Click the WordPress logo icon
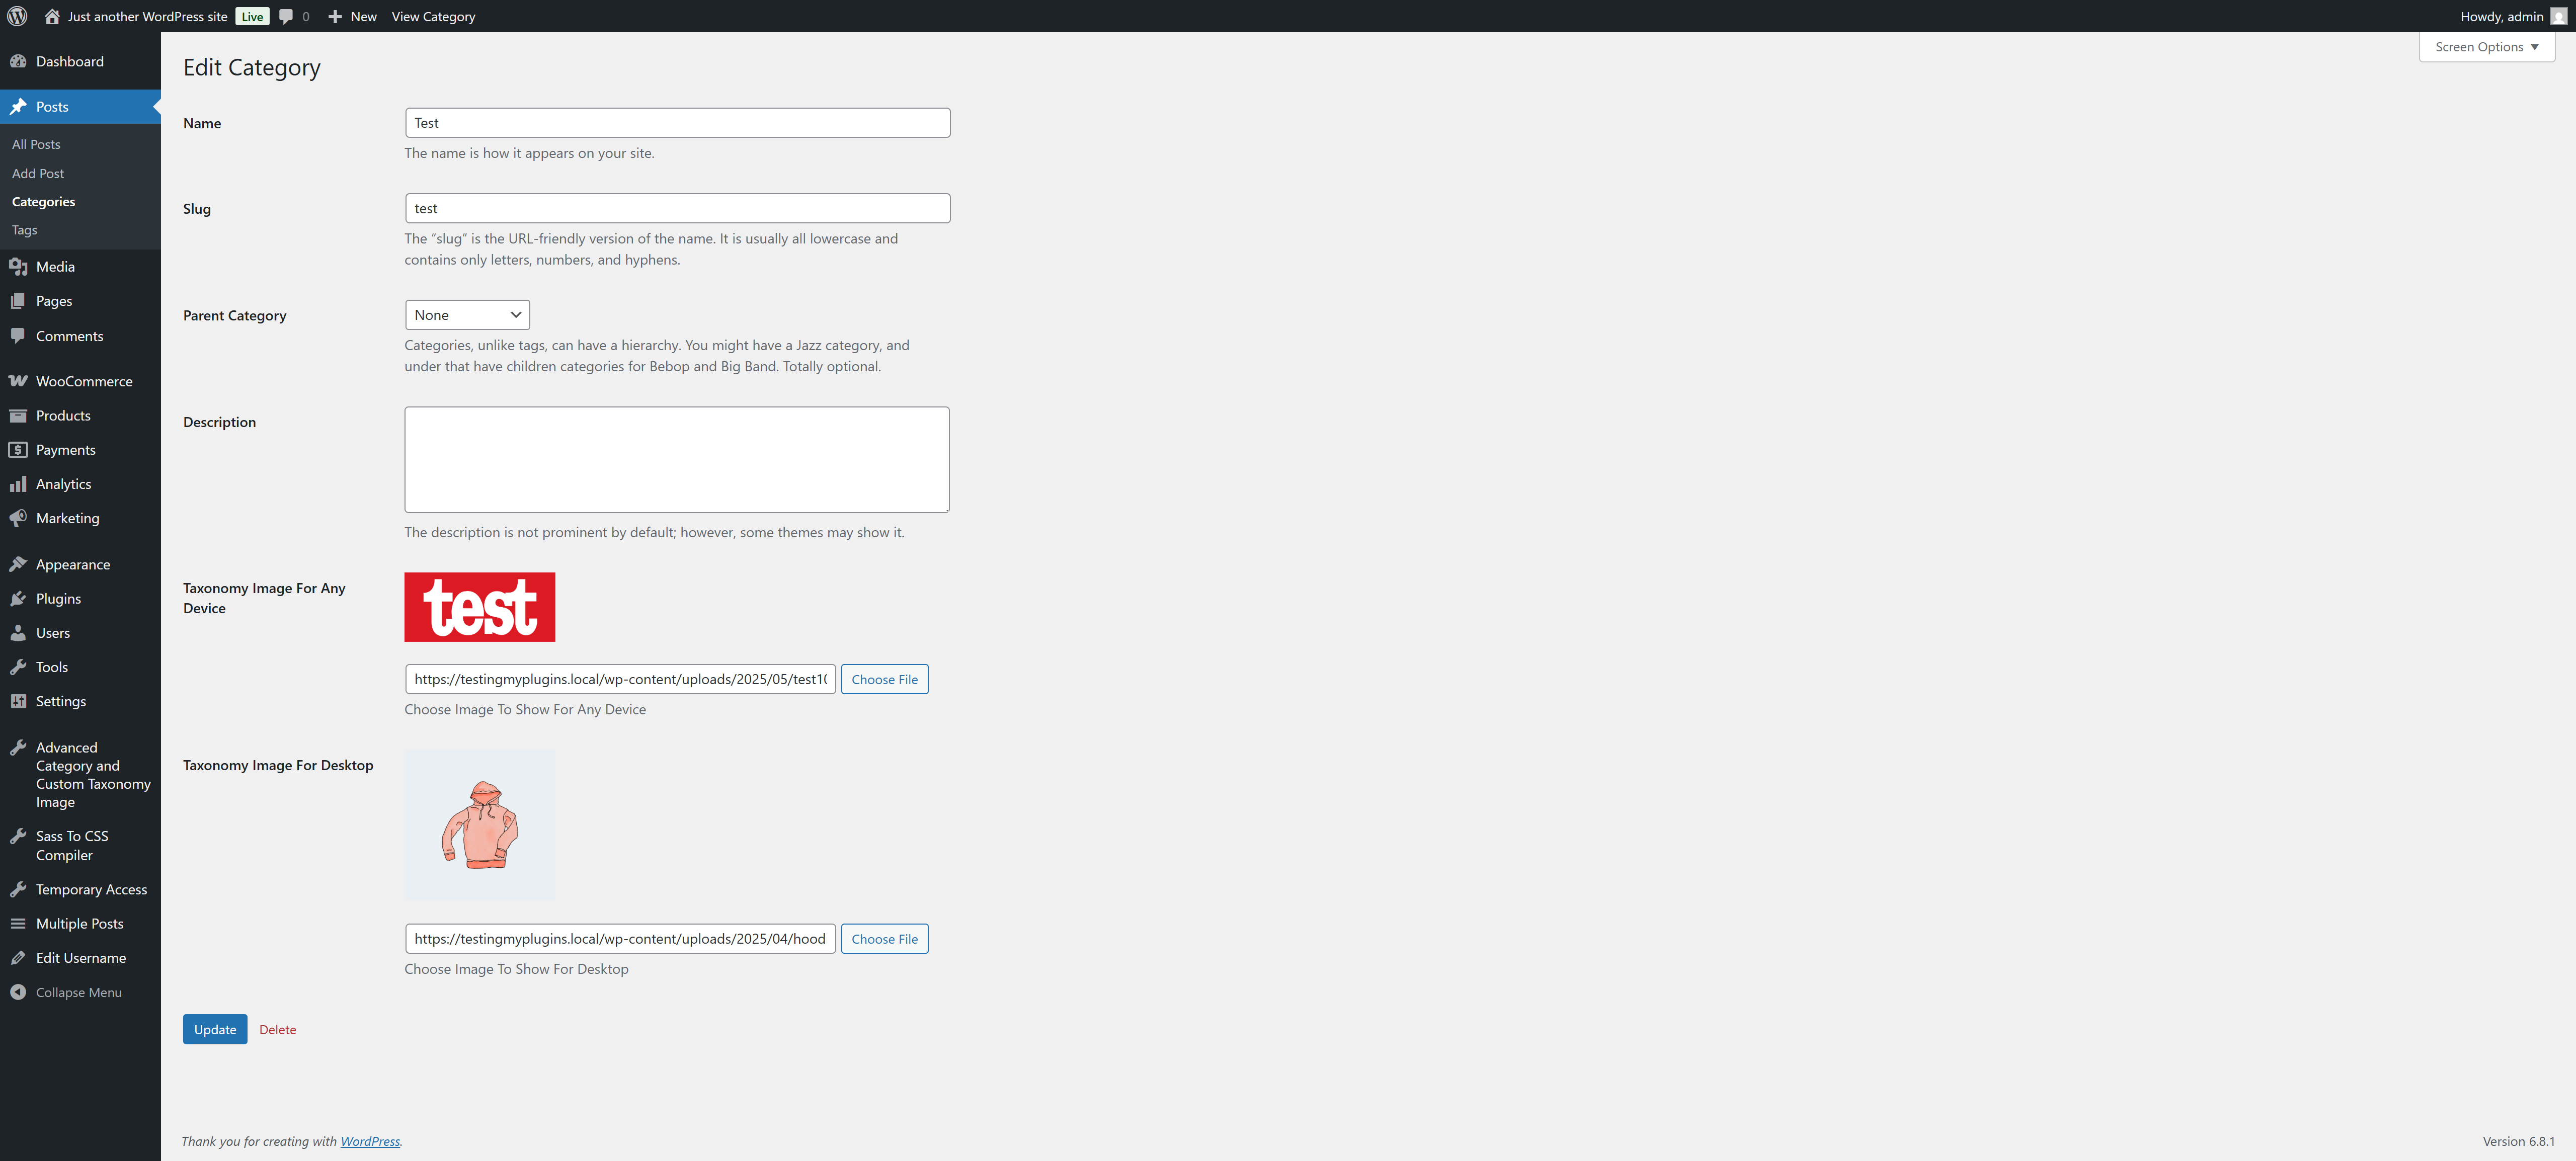The height and width of the screenshot is (1161, 2576). [17, 16]
